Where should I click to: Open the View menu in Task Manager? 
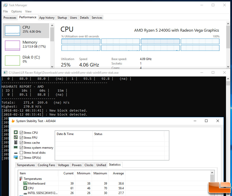pyautogui.click(x=28, y=11)
